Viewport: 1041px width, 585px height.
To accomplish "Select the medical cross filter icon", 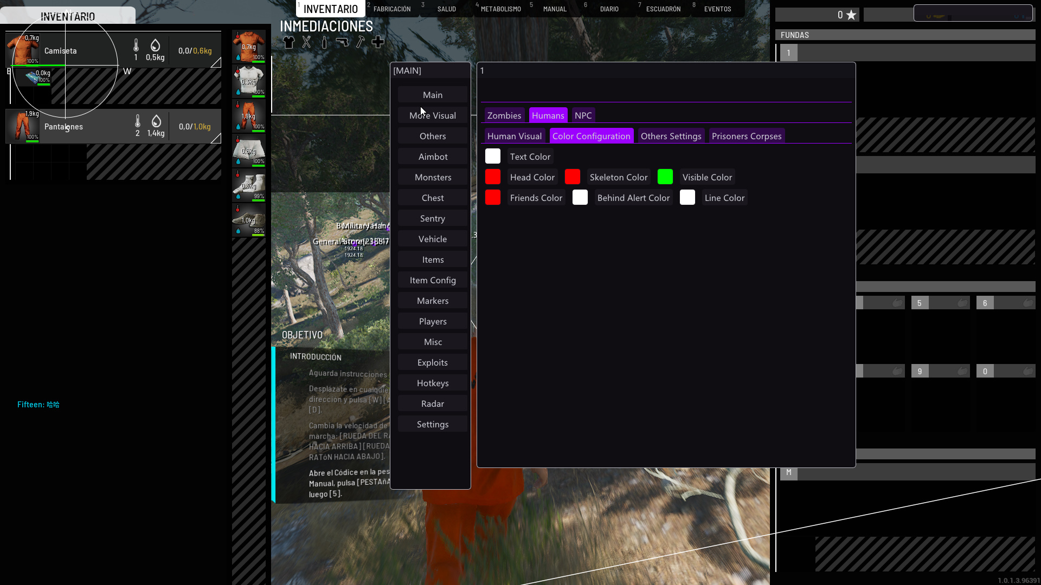I will point(378,42).
